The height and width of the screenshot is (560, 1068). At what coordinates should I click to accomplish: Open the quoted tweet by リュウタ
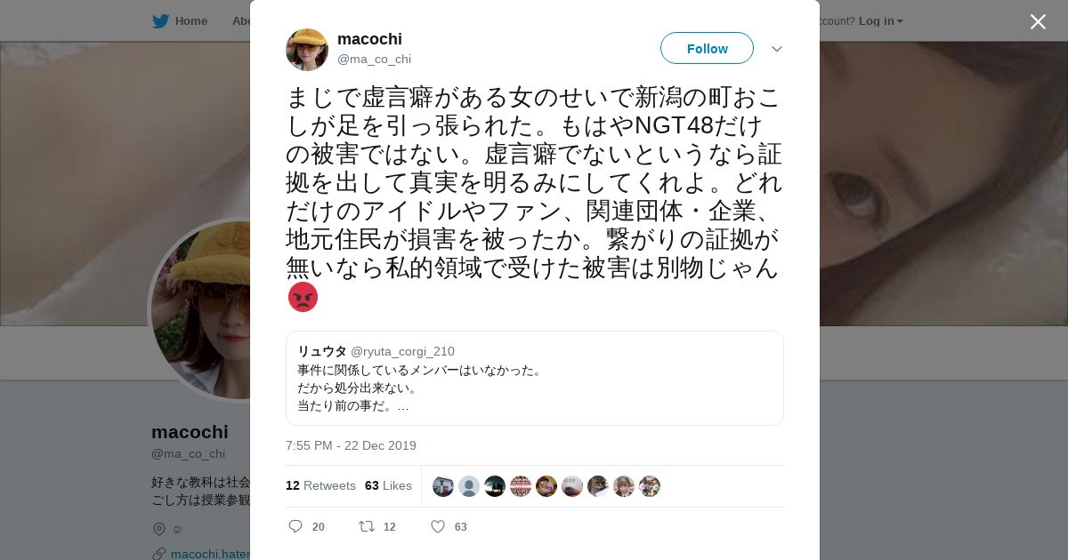pyautogui.click(x=535, y=378)
